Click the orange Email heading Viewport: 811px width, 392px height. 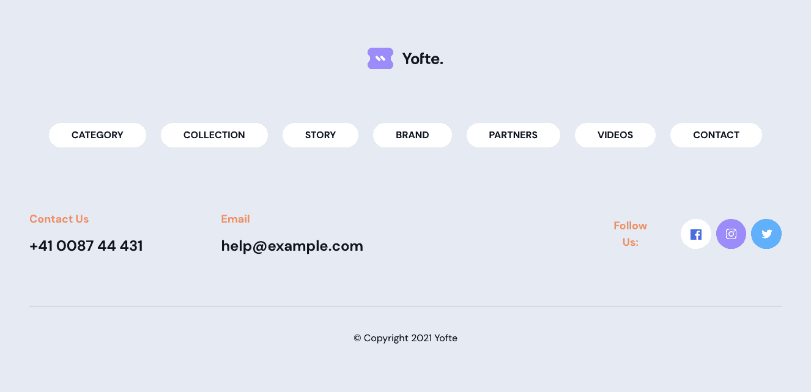[235, 219]
